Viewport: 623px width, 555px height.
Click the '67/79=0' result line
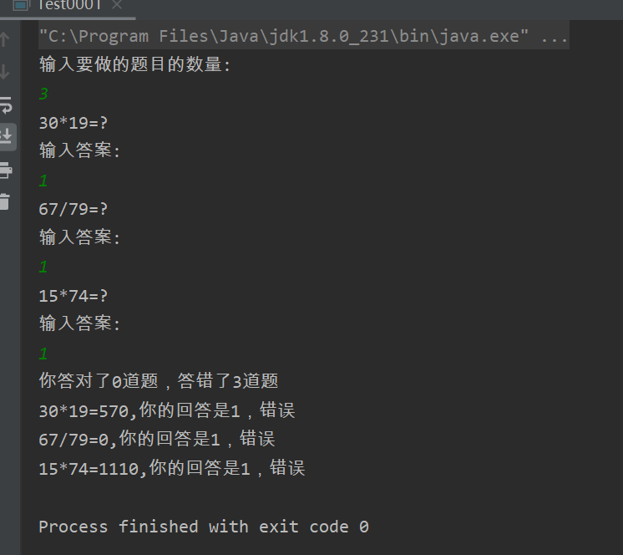157,439
